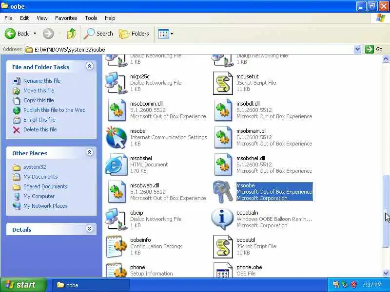Expand the Details panel
The height and width of the screenshot is (292, 390).
(x=90, y=229)
